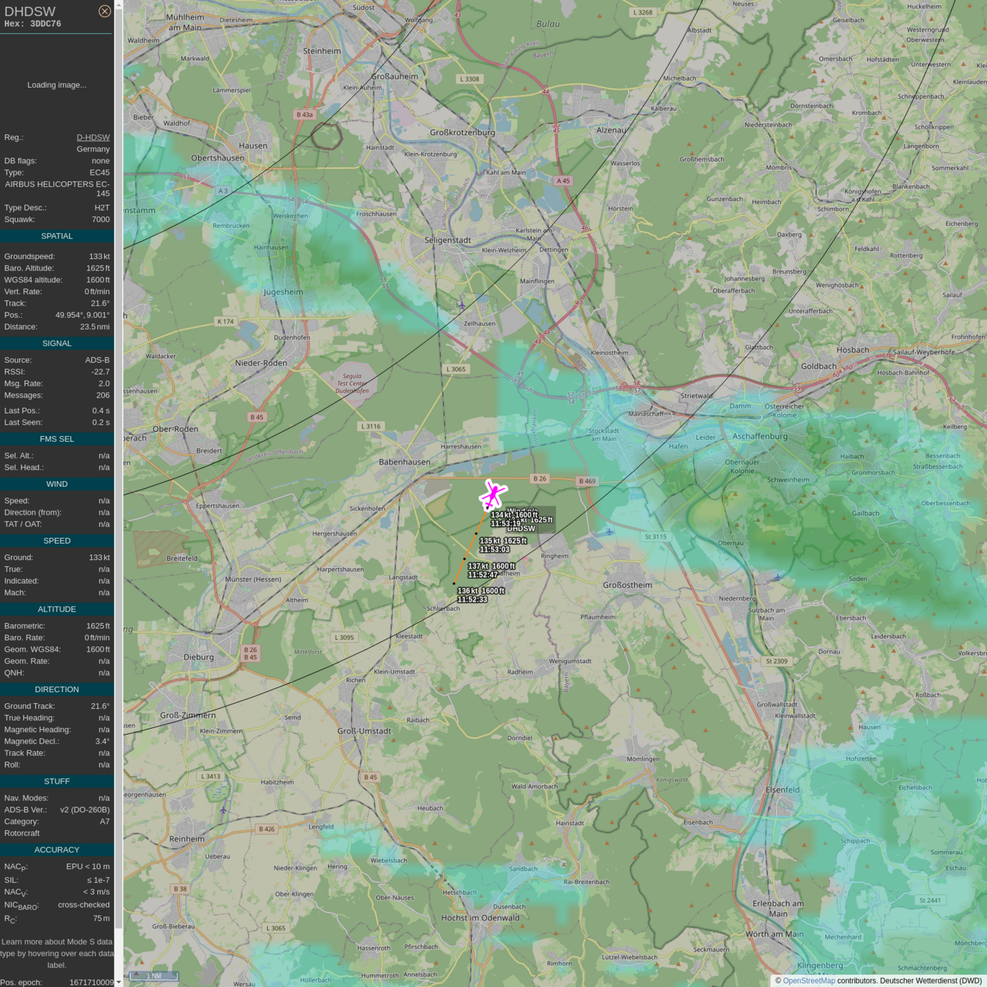The height and width of the screenshot is (987, 987).
Task: Click the airport plane icon near Ringheim
Action: (609, 531)
